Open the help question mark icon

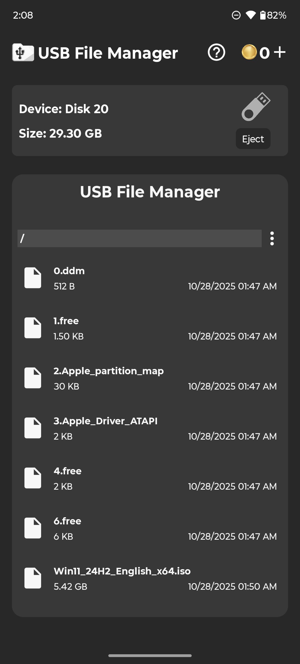coord(216,52)
